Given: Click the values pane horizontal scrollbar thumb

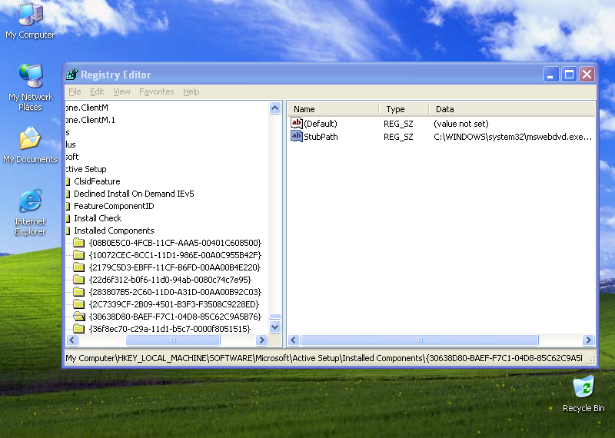Looking at the screenshot, I should (420, 340).
